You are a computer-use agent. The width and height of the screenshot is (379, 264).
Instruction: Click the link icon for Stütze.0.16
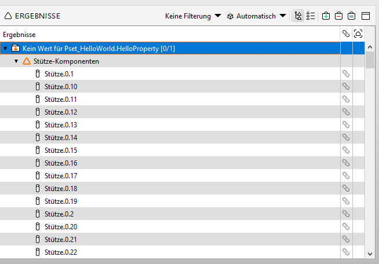tap(346, 163)
